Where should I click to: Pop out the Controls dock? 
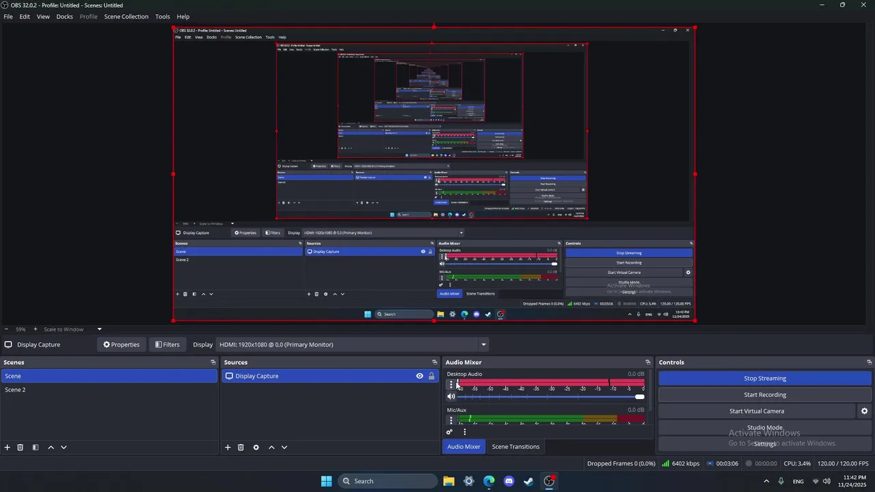[870, 362]
